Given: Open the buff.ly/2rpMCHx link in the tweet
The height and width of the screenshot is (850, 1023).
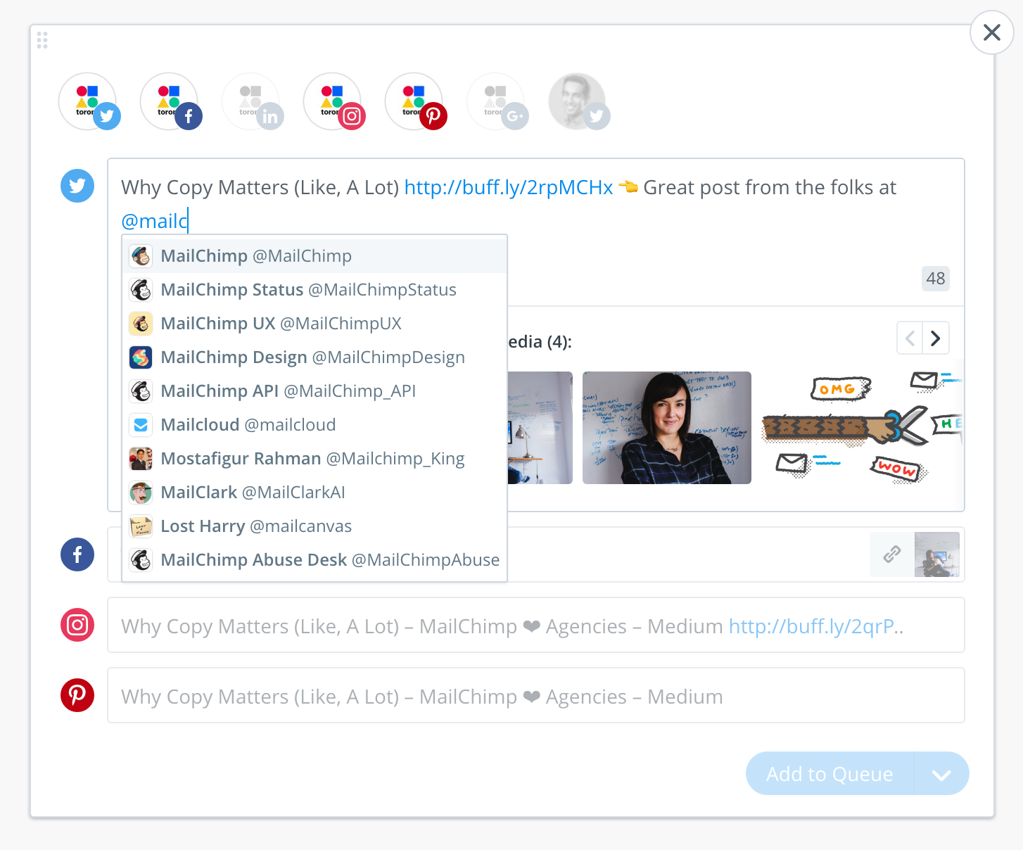Looking at the screenshot, I should pos(509,187).
